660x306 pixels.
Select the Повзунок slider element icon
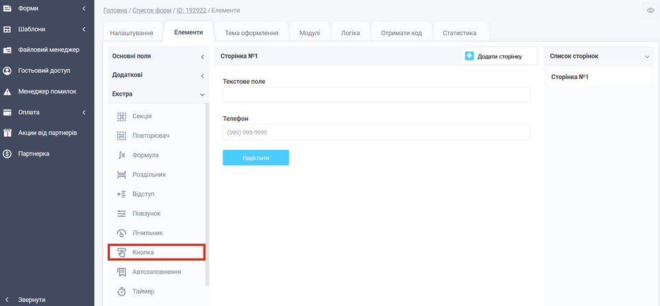coord(122,214)
